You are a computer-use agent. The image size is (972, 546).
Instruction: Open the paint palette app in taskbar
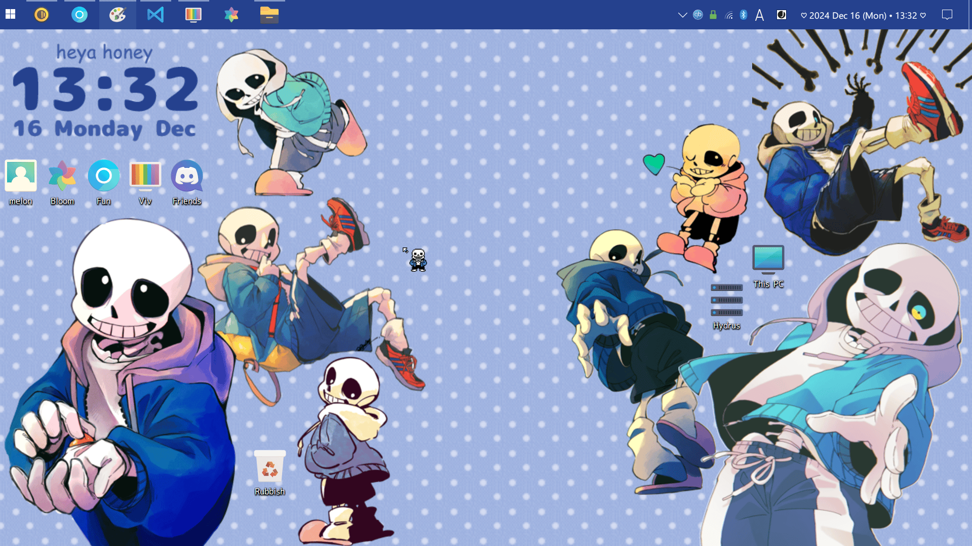point(118,15)
